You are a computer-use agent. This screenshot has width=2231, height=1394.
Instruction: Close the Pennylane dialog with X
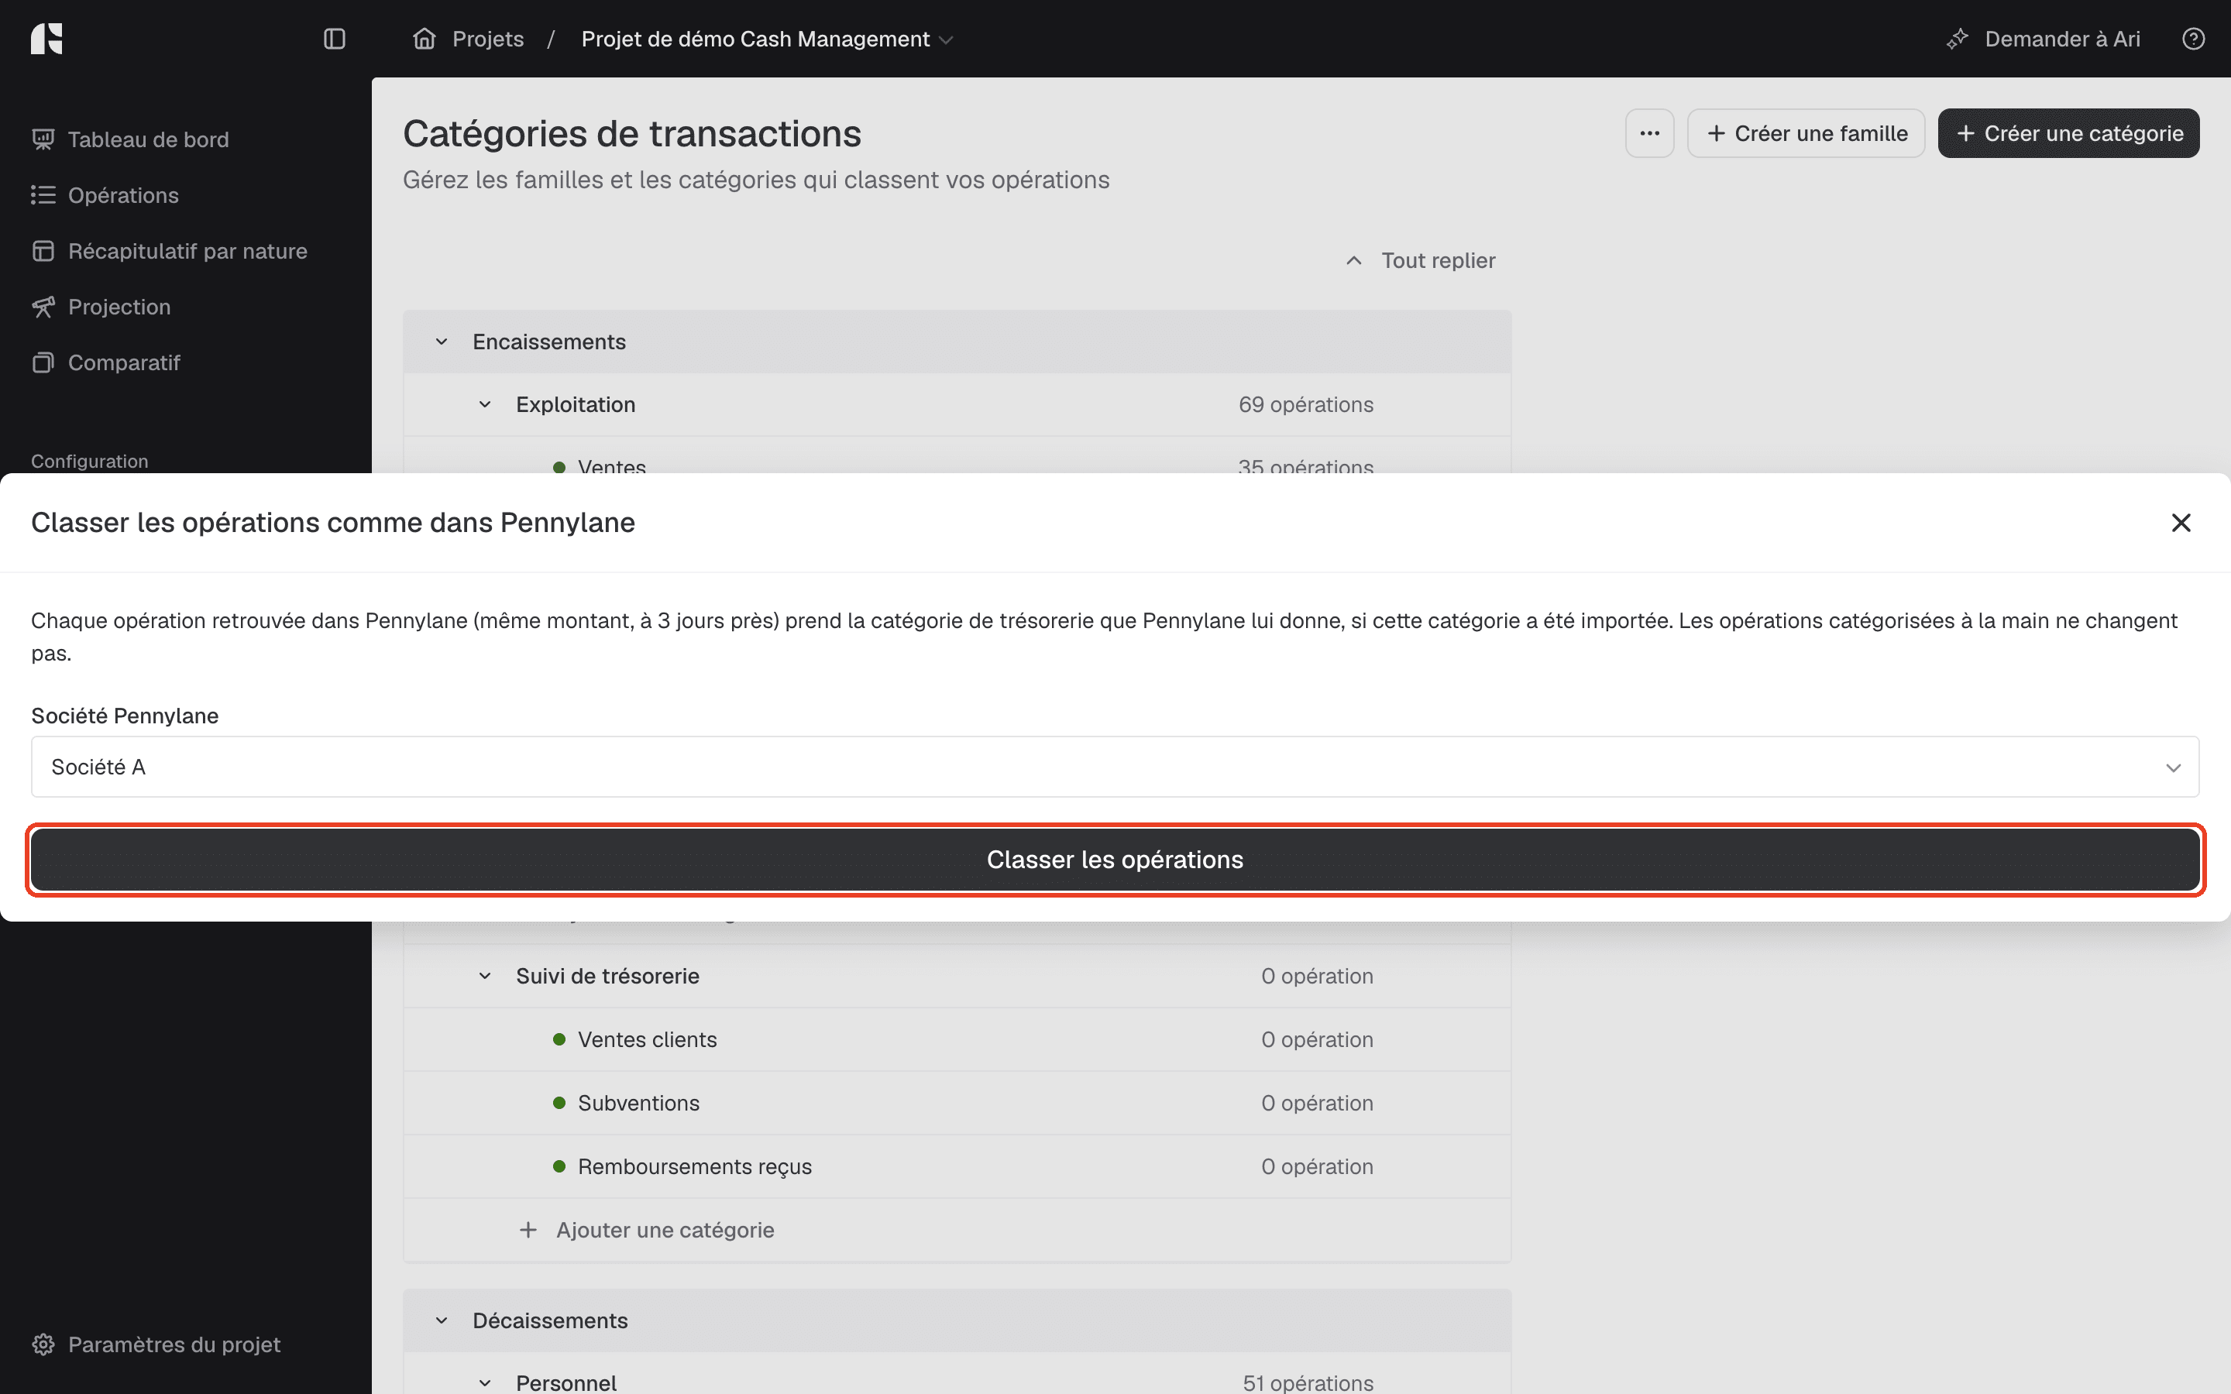pyautogui.click(x=2181, y=523)
